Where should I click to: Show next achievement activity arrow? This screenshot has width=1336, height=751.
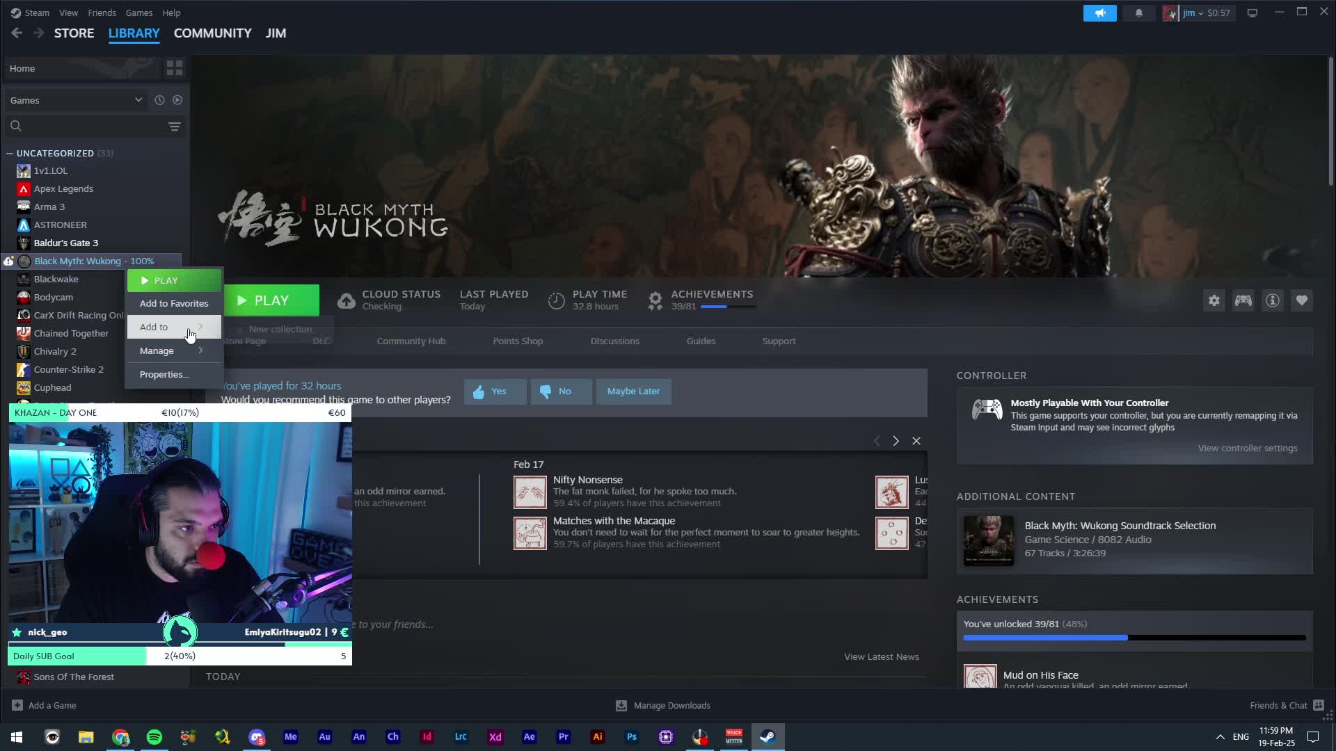(x=896, y=441)
